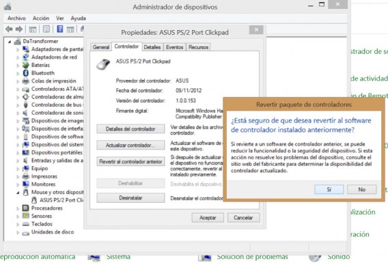Viewport: 388px width, 265px height.
Task: Click the Adaptadores de pantalla icon
Action: tap(26, 49)
